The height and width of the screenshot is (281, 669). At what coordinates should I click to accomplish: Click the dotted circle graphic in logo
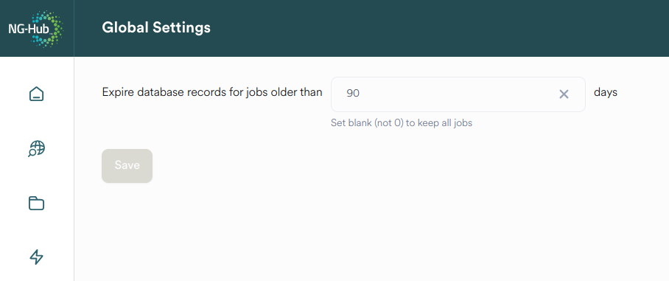(48, 29)
